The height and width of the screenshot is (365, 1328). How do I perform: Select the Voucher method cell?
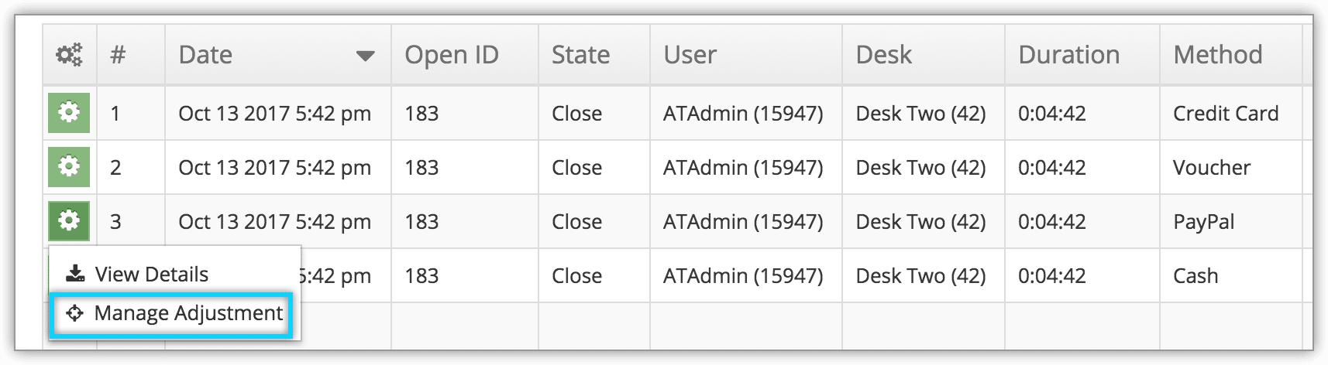pos(1231,167)
